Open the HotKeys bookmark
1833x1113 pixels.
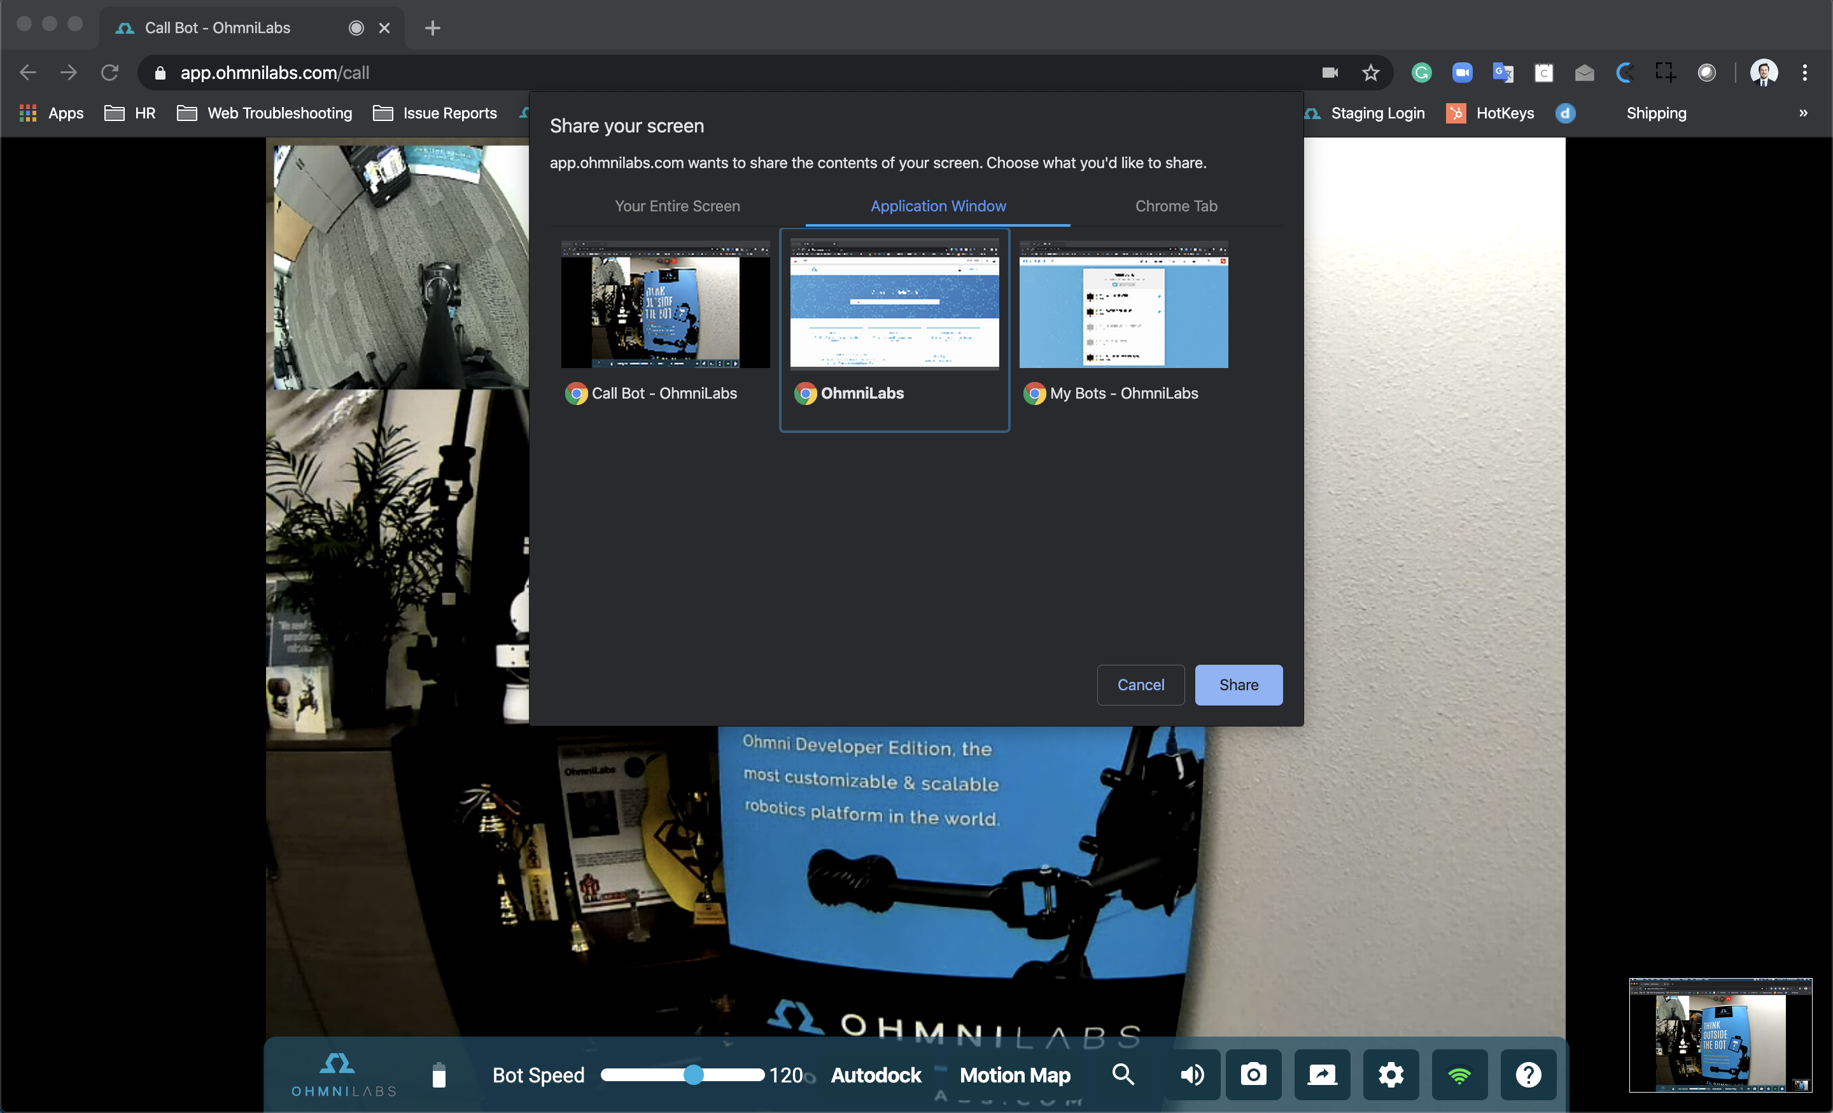[x=1490, y=113]
